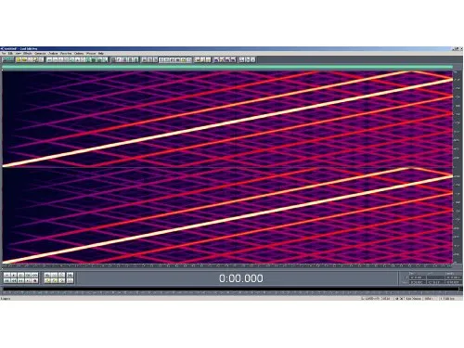The image size is (464, 348).
Task: Click the Go to Beginning transport button
Action: [x=6, y=280]
